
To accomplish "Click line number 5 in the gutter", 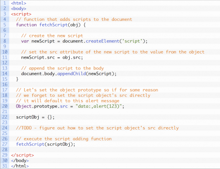I will (5, 25).
